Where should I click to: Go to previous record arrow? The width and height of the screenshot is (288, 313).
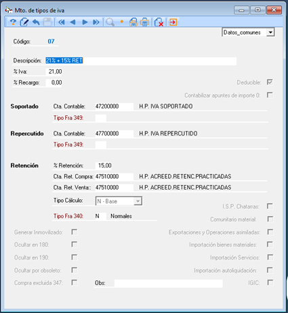pyautogui.click(x=73, y=22)
